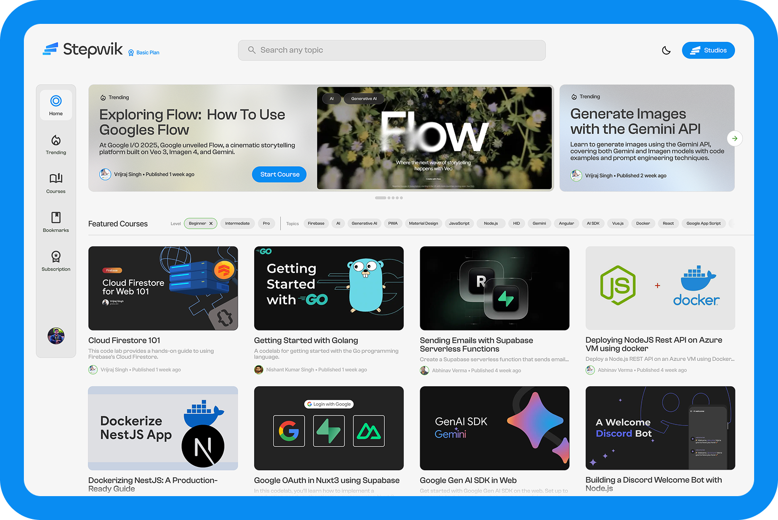The width and height of the screenshot is (778, 520).
Task: Go to Courses in the sidebar
Action: 56,183
